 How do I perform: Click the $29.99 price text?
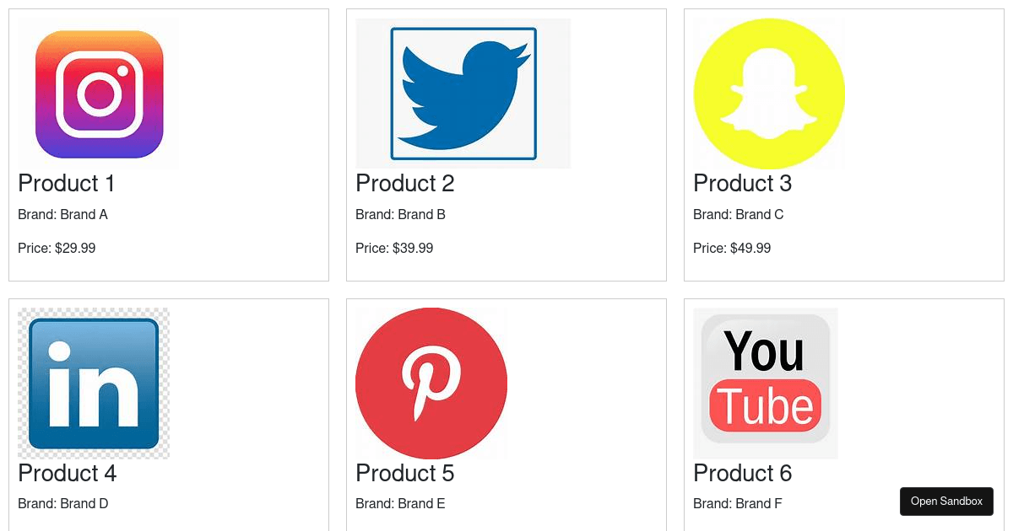click(57, 248)
